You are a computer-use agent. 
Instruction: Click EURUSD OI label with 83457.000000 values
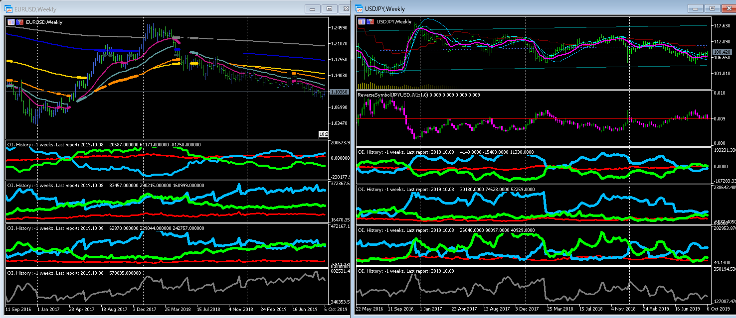coord(107,185)
